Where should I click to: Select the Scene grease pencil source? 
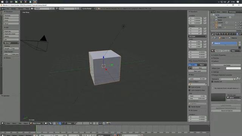[193, 65]
